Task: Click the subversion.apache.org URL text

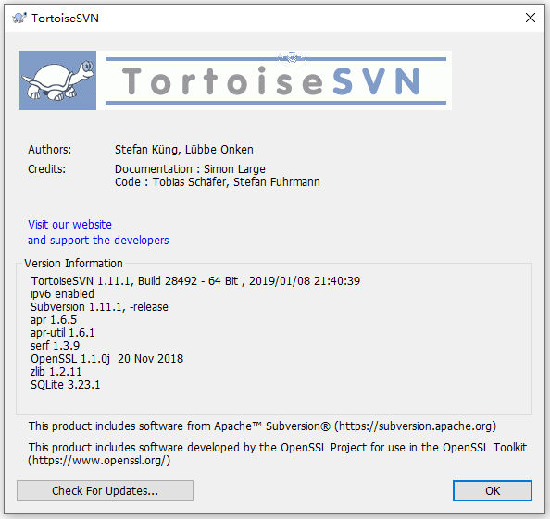Action: tap(416, 426)
